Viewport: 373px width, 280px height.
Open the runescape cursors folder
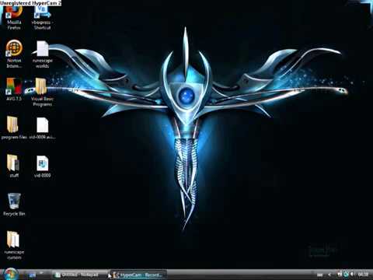[14, 245]
